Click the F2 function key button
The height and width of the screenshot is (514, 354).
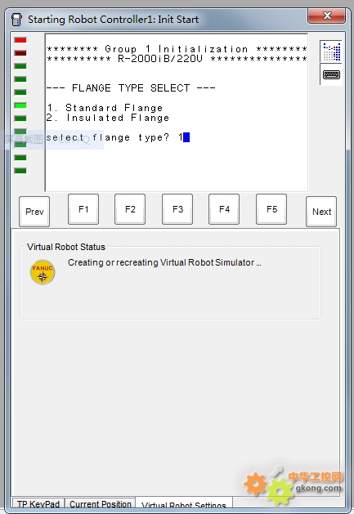pos(130,209)
